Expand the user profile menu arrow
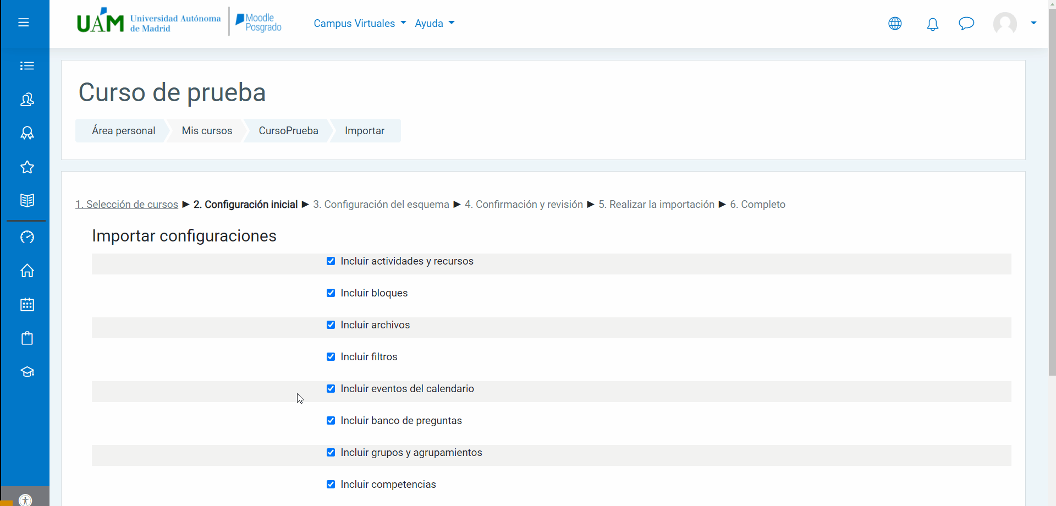 [1033, 23]
